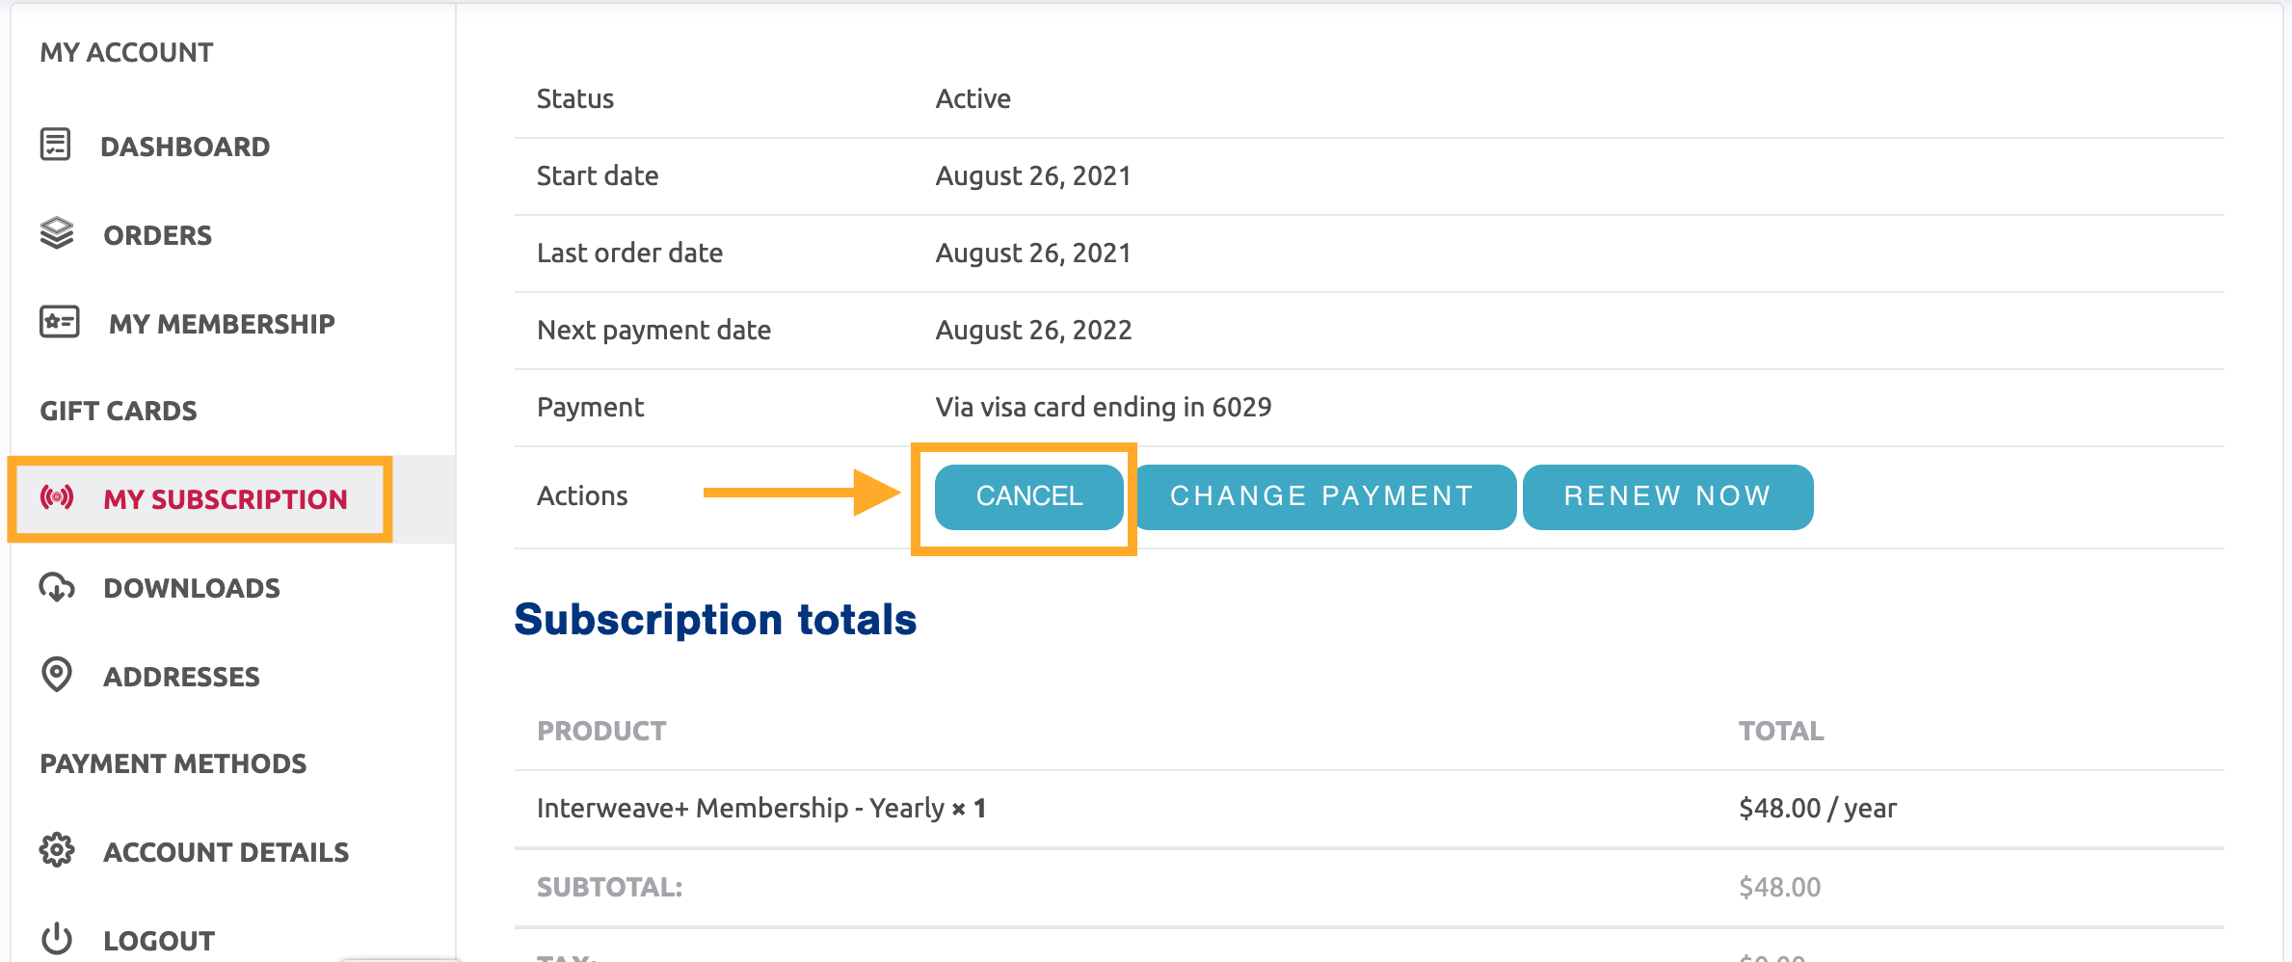Click the Account Details gear icon
Screen dimensions: 2292x962
pyautogui.click(x=57, y=850)
